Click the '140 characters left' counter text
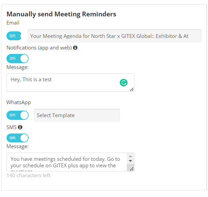This screenshot has width=208, height=197. (x=29, y=175)
